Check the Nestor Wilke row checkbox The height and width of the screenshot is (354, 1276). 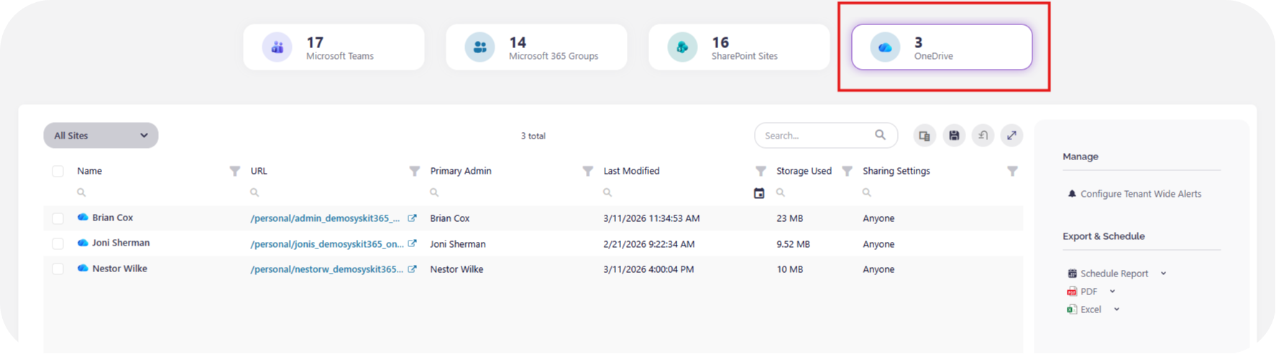[58, 269]
